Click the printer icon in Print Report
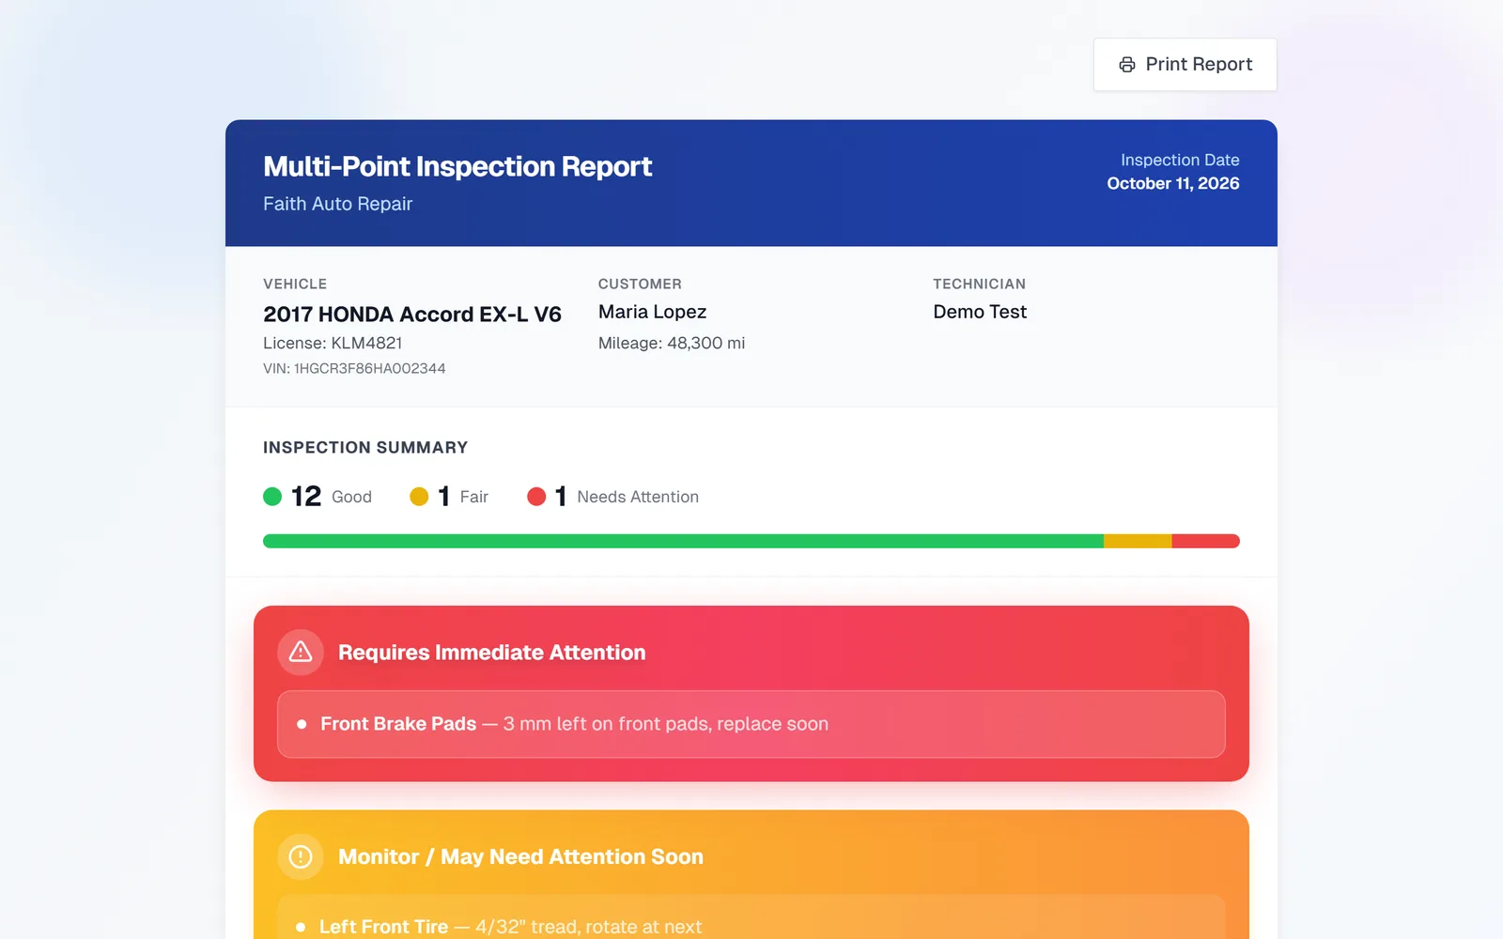Viewport: 1503px width, 939px height. [1127, 65]
